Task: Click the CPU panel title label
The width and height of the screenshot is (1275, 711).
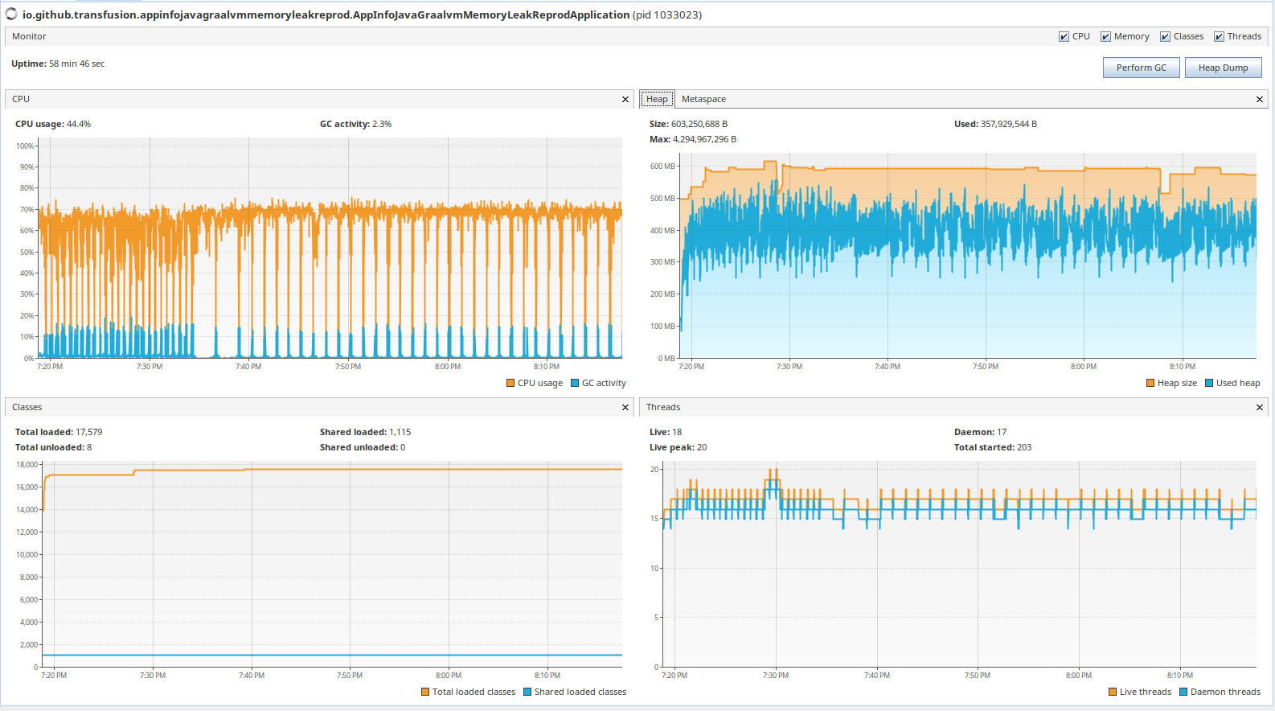Action: (x=21, y=99)
